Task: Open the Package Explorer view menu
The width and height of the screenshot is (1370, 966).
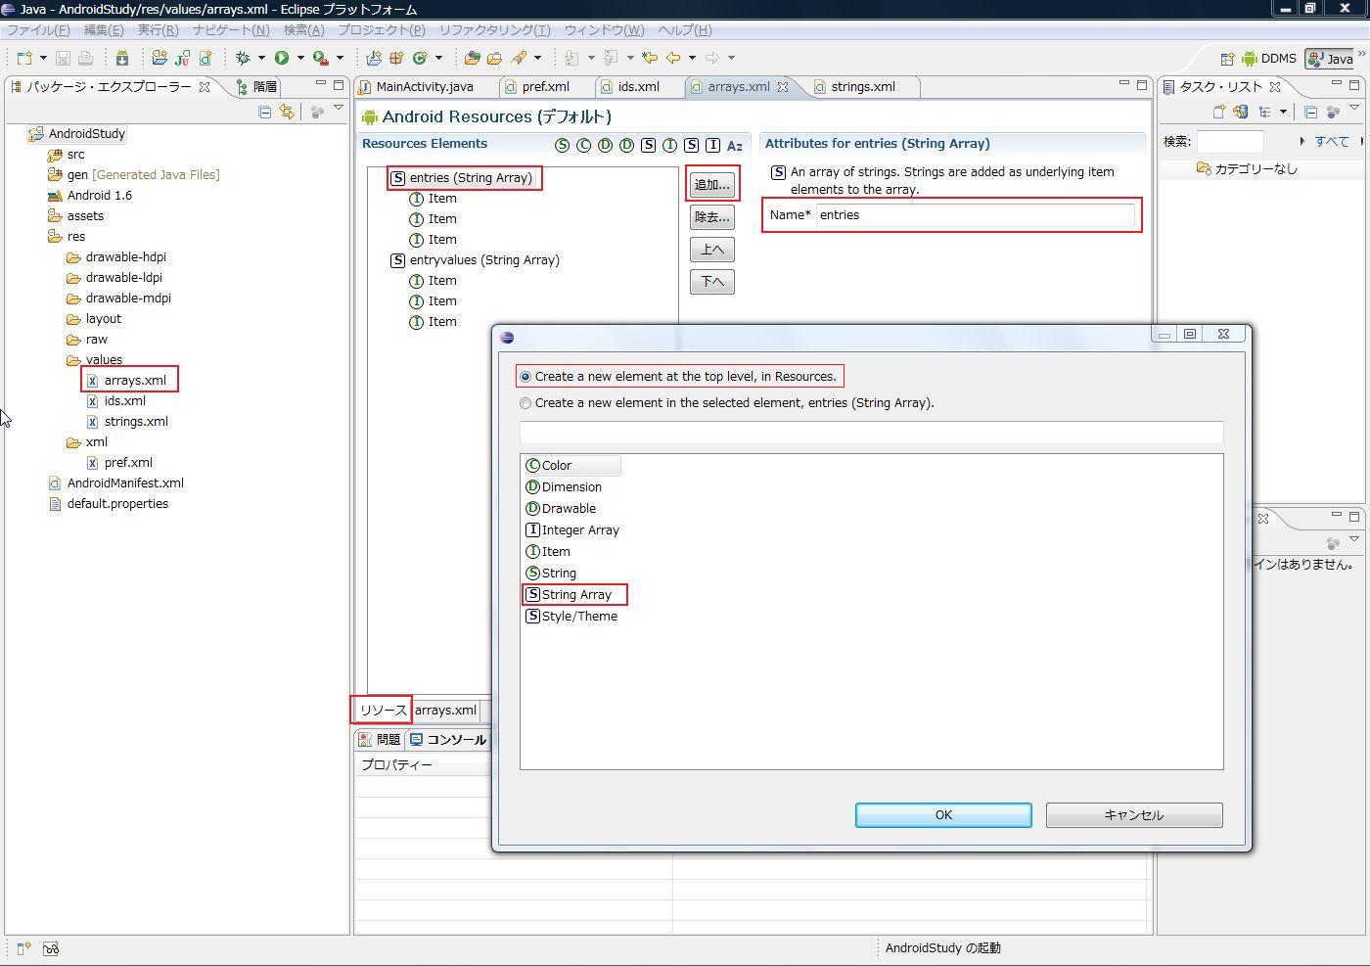Action: click(339, 109)
